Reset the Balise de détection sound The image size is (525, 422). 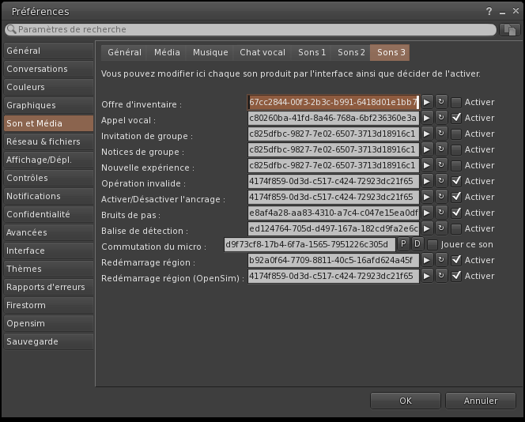pos(441,228)
